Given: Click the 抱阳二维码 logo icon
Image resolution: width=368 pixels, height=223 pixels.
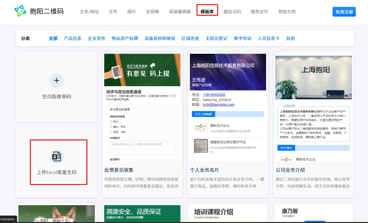Looking at the screenshot, I should pos(20,11).
